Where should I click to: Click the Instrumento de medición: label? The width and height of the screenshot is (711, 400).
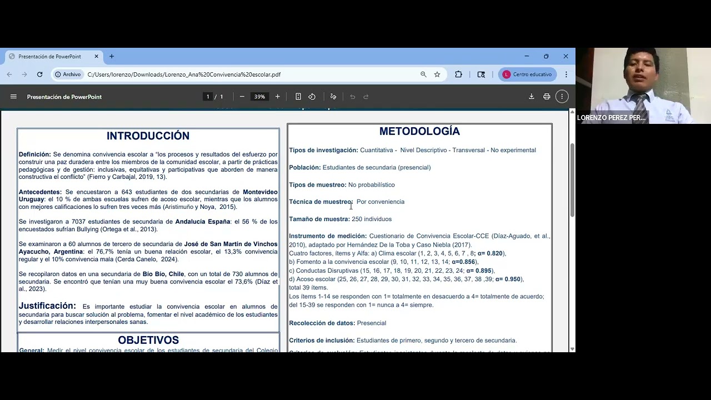point(328,236)
